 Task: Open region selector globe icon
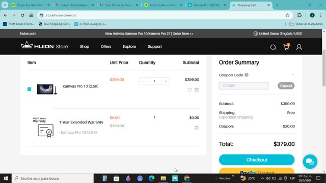(256, 34)
